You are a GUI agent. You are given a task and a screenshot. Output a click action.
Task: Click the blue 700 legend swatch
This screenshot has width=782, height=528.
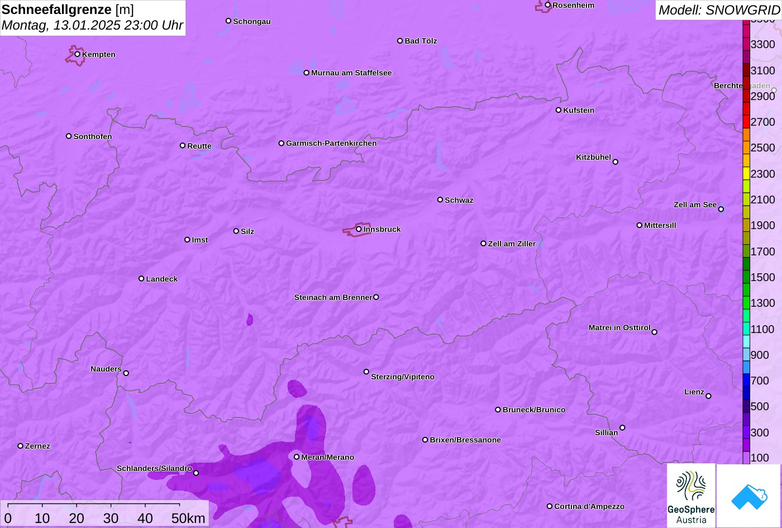coord(746,380)
